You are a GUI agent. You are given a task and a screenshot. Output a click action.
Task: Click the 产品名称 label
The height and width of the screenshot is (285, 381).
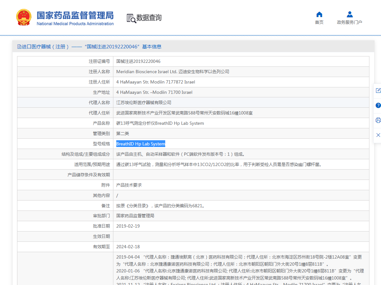pos(101,123)
